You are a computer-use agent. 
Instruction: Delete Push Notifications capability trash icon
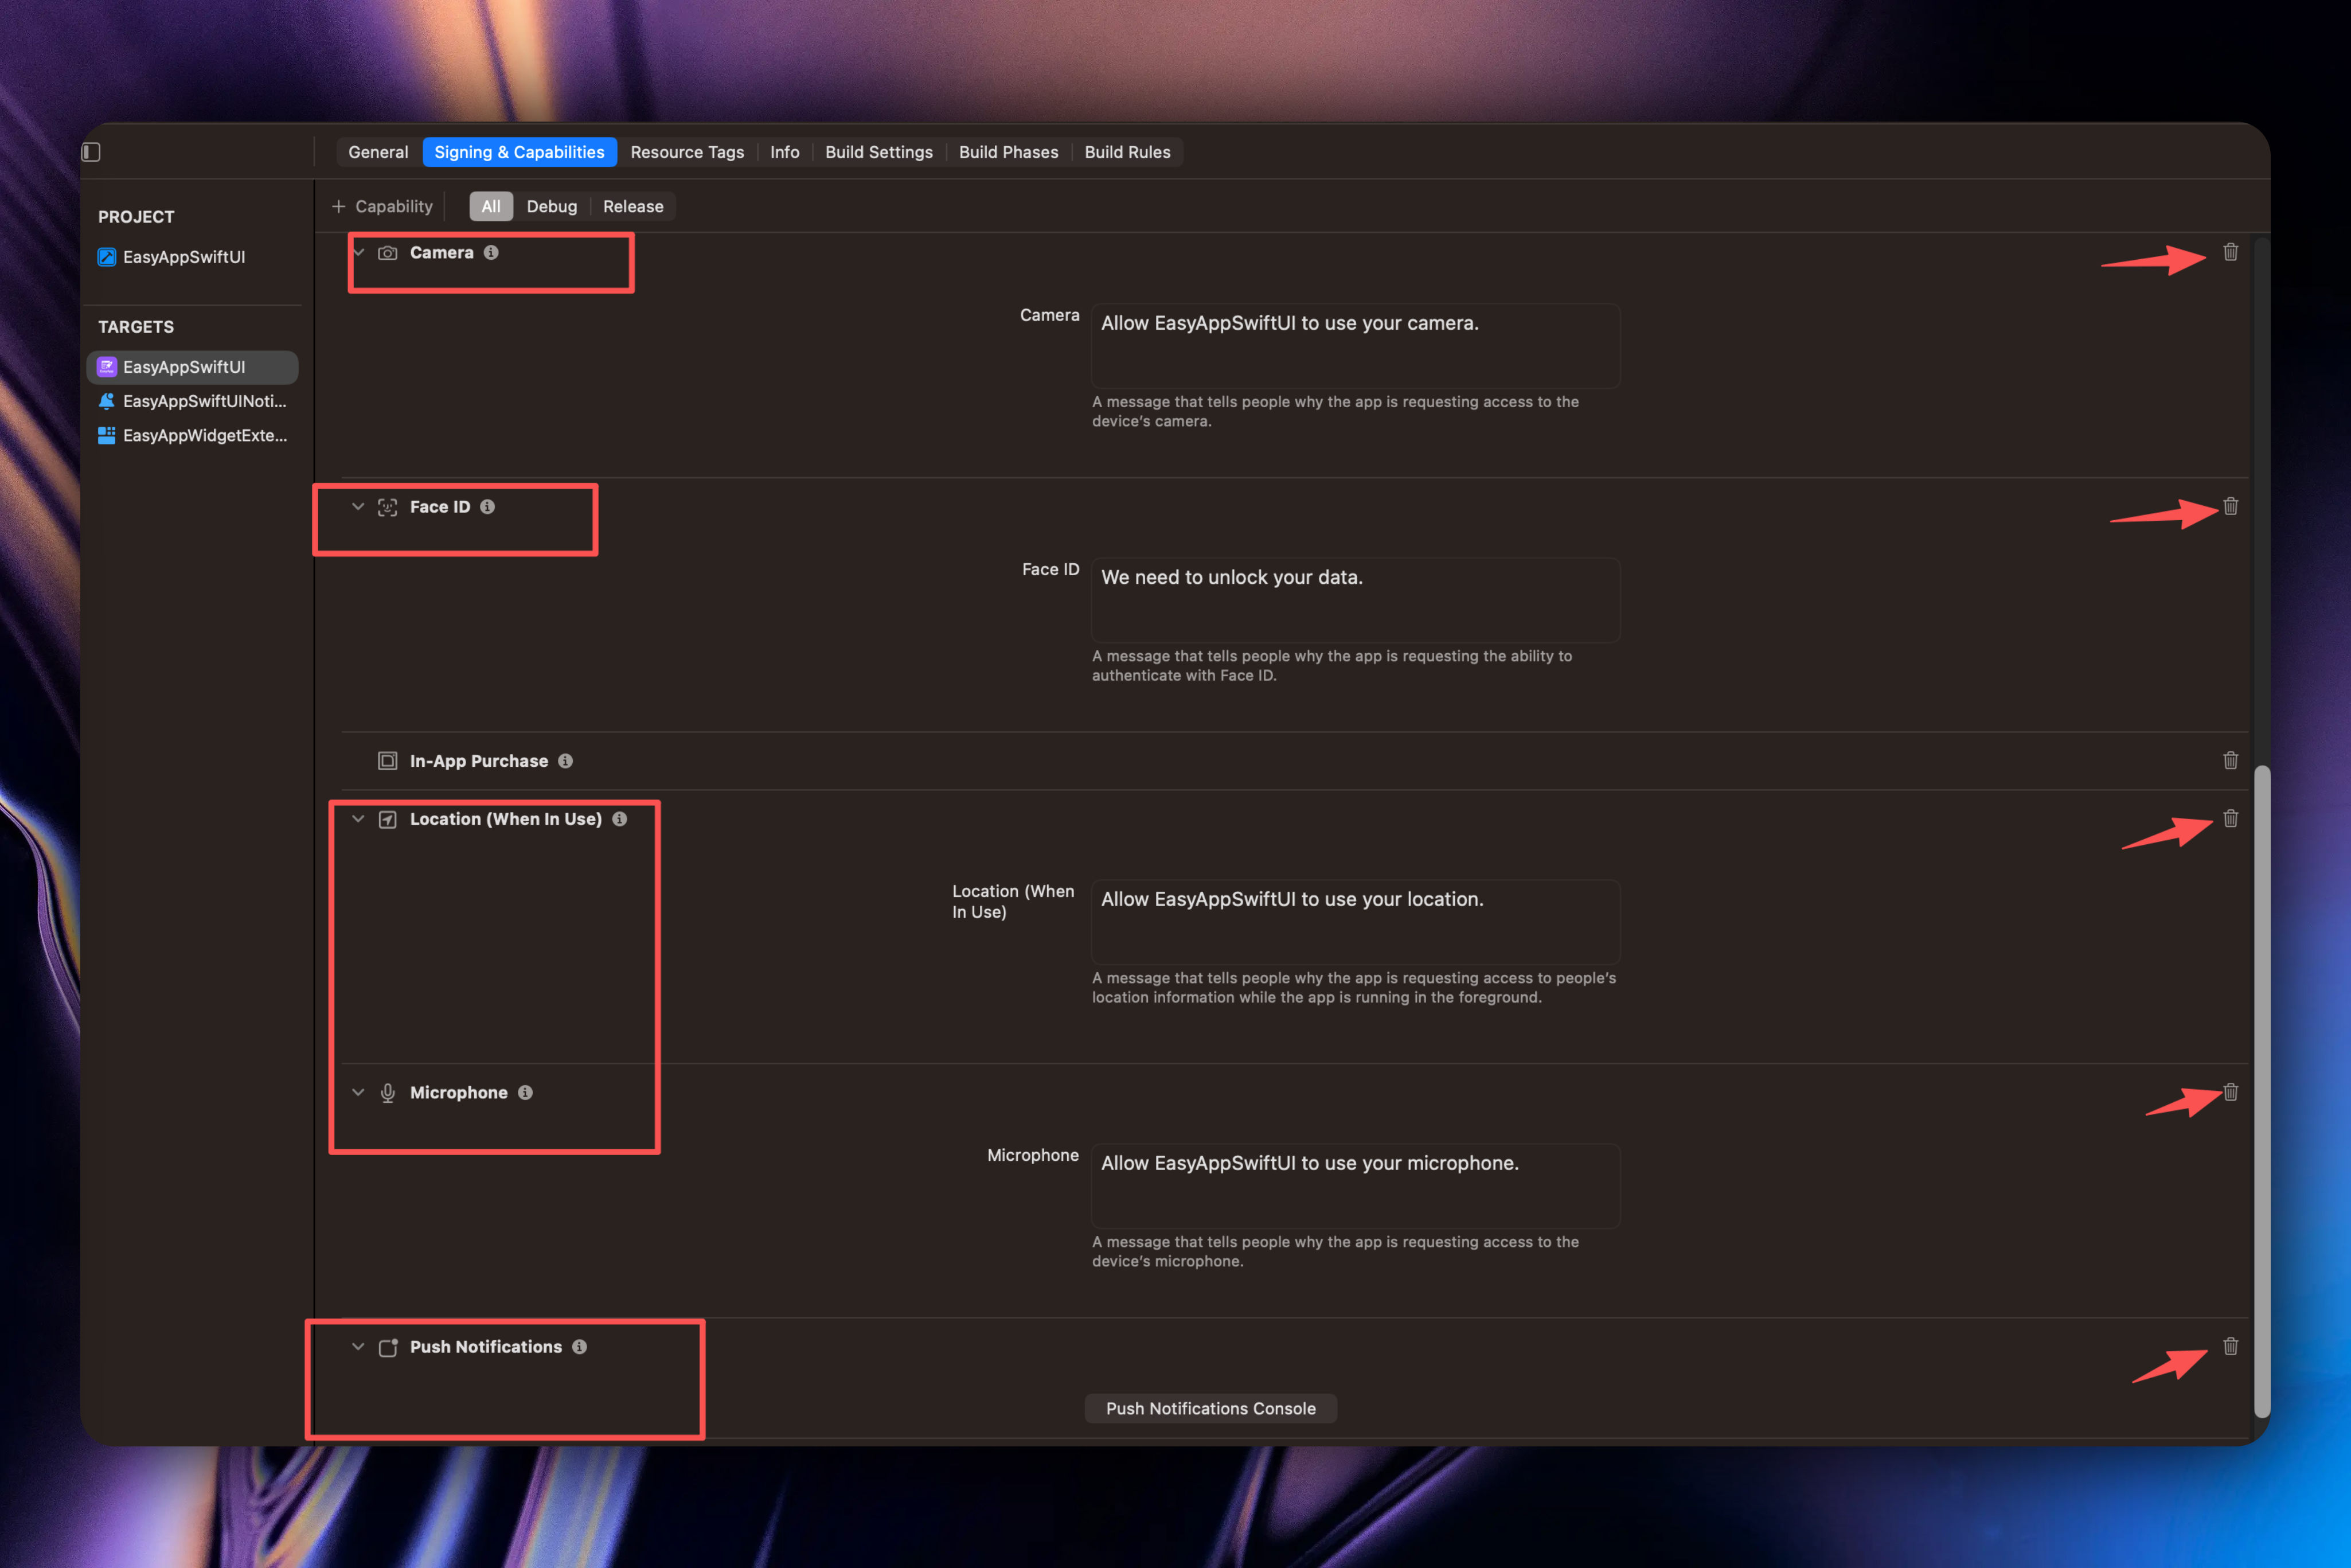point(2230,1346)
